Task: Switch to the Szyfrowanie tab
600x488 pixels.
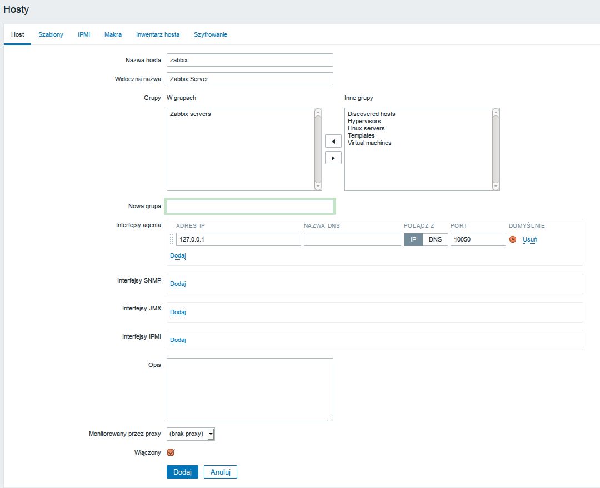Action: click(x=211, y=34)
